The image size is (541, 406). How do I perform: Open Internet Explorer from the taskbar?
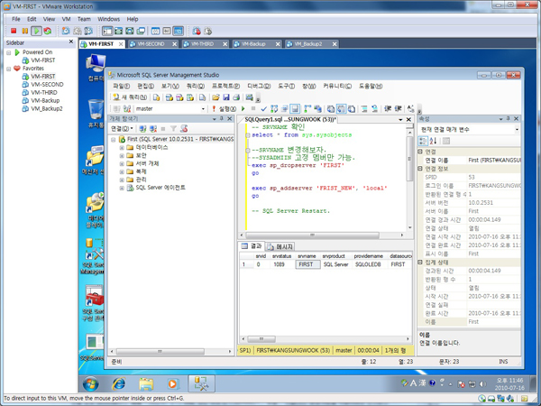119,384
